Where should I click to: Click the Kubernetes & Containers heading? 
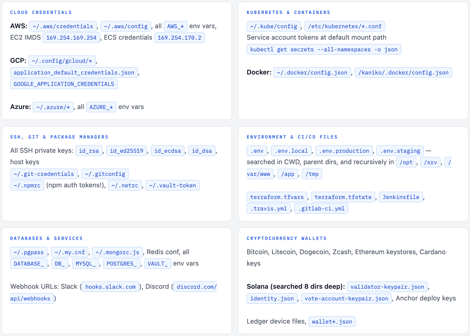tap(288, 12)
